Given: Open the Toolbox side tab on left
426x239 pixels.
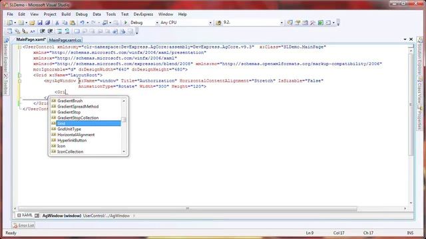Looking at the screenshot, I should 6,84.
